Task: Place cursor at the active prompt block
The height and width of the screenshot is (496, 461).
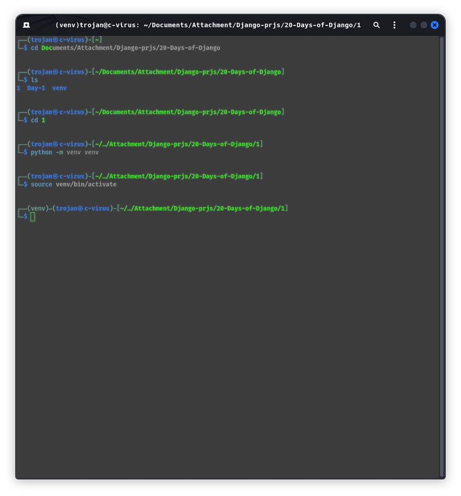Action: (x=33, y=217)
